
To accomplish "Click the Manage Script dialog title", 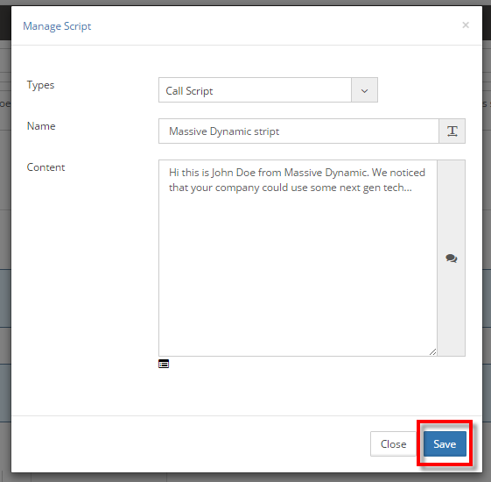I will (57, 26).
